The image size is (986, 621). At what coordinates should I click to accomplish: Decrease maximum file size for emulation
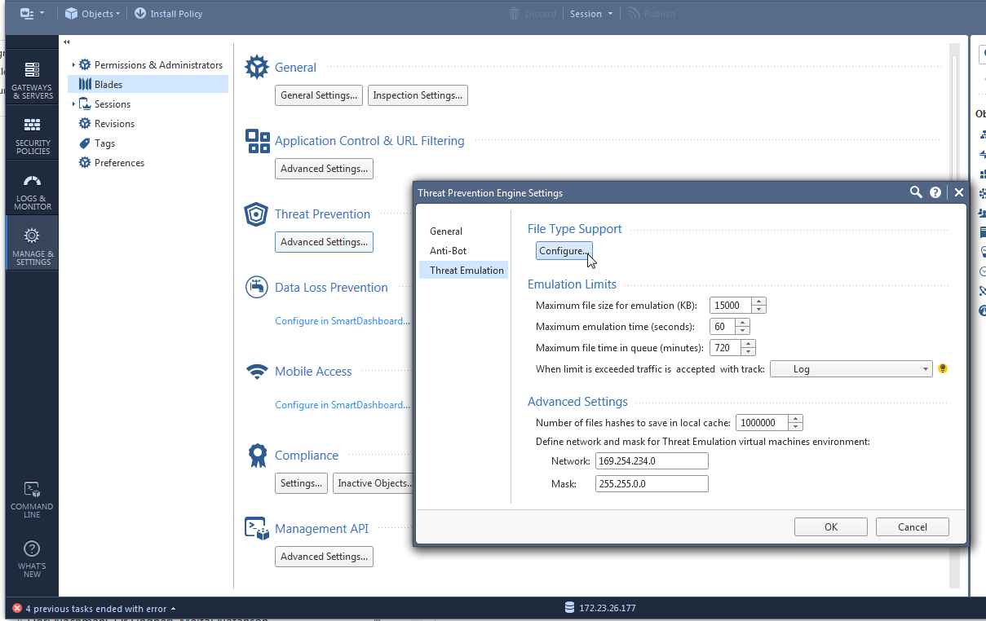pyautogui.click(x=759, y=310)
